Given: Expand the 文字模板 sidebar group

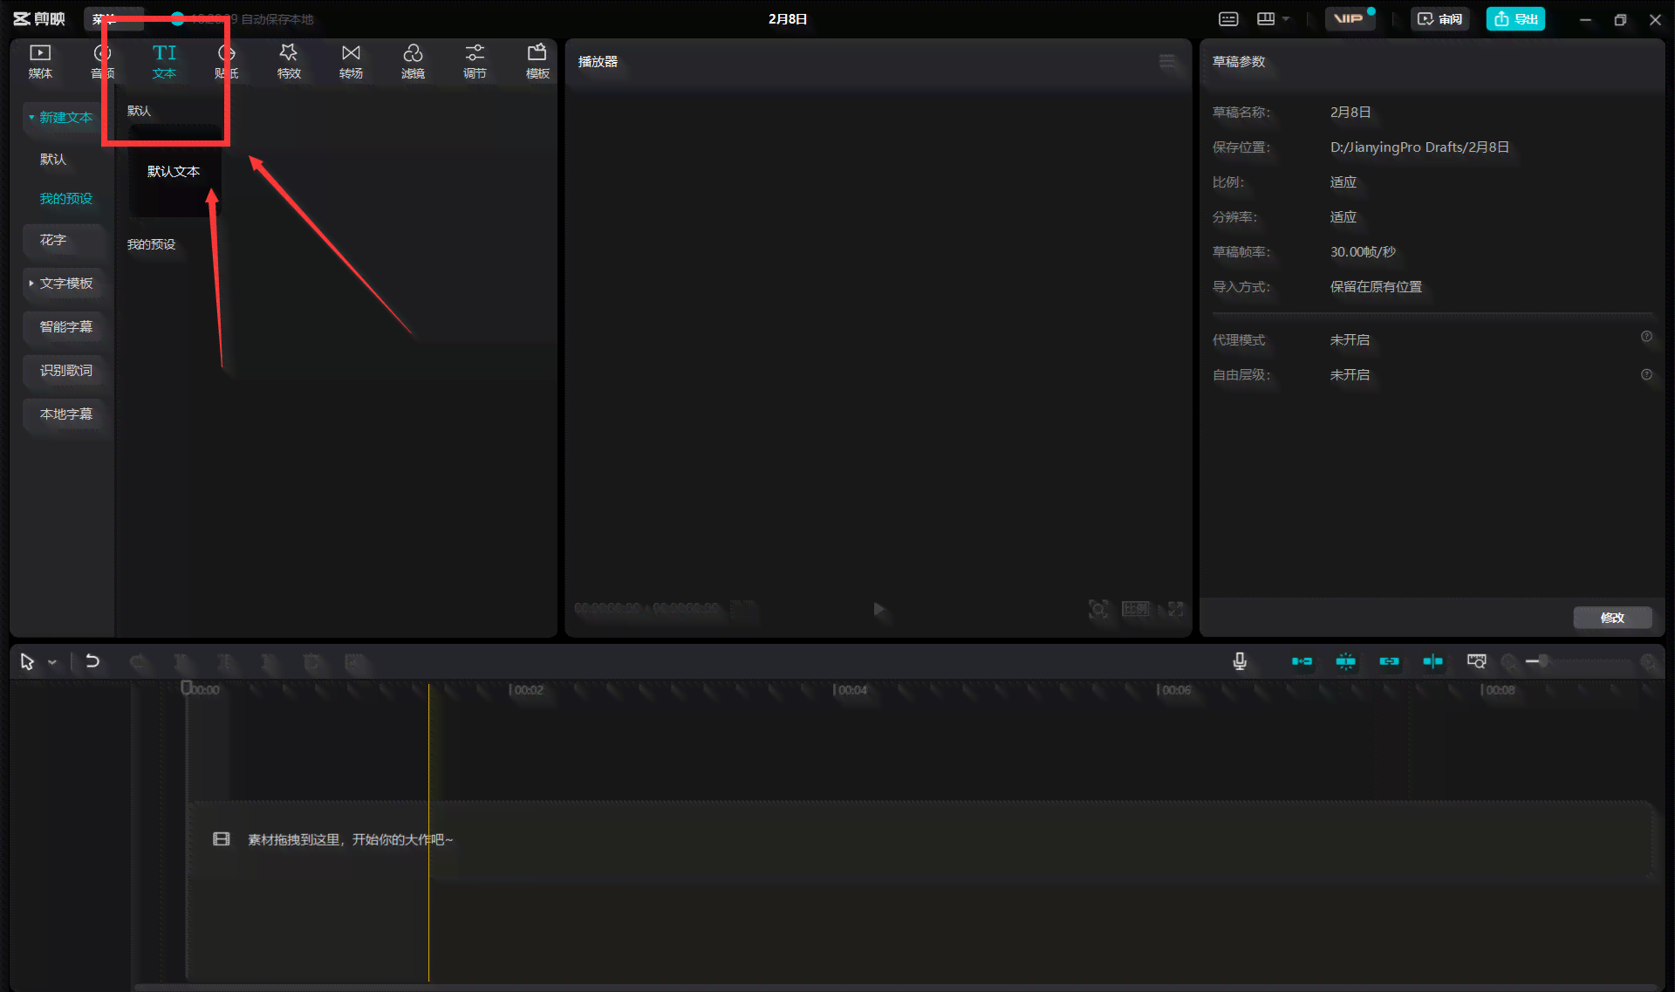Looking at the screenshot, I should point(63,284).
